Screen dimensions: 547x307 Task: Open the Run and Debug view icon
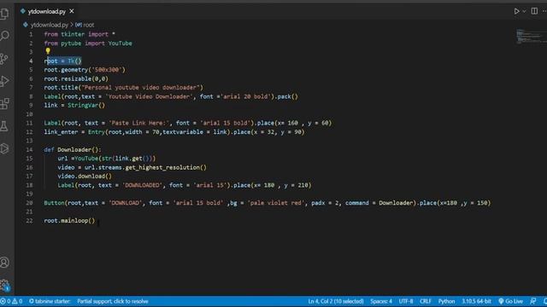[x=4, y=81]
